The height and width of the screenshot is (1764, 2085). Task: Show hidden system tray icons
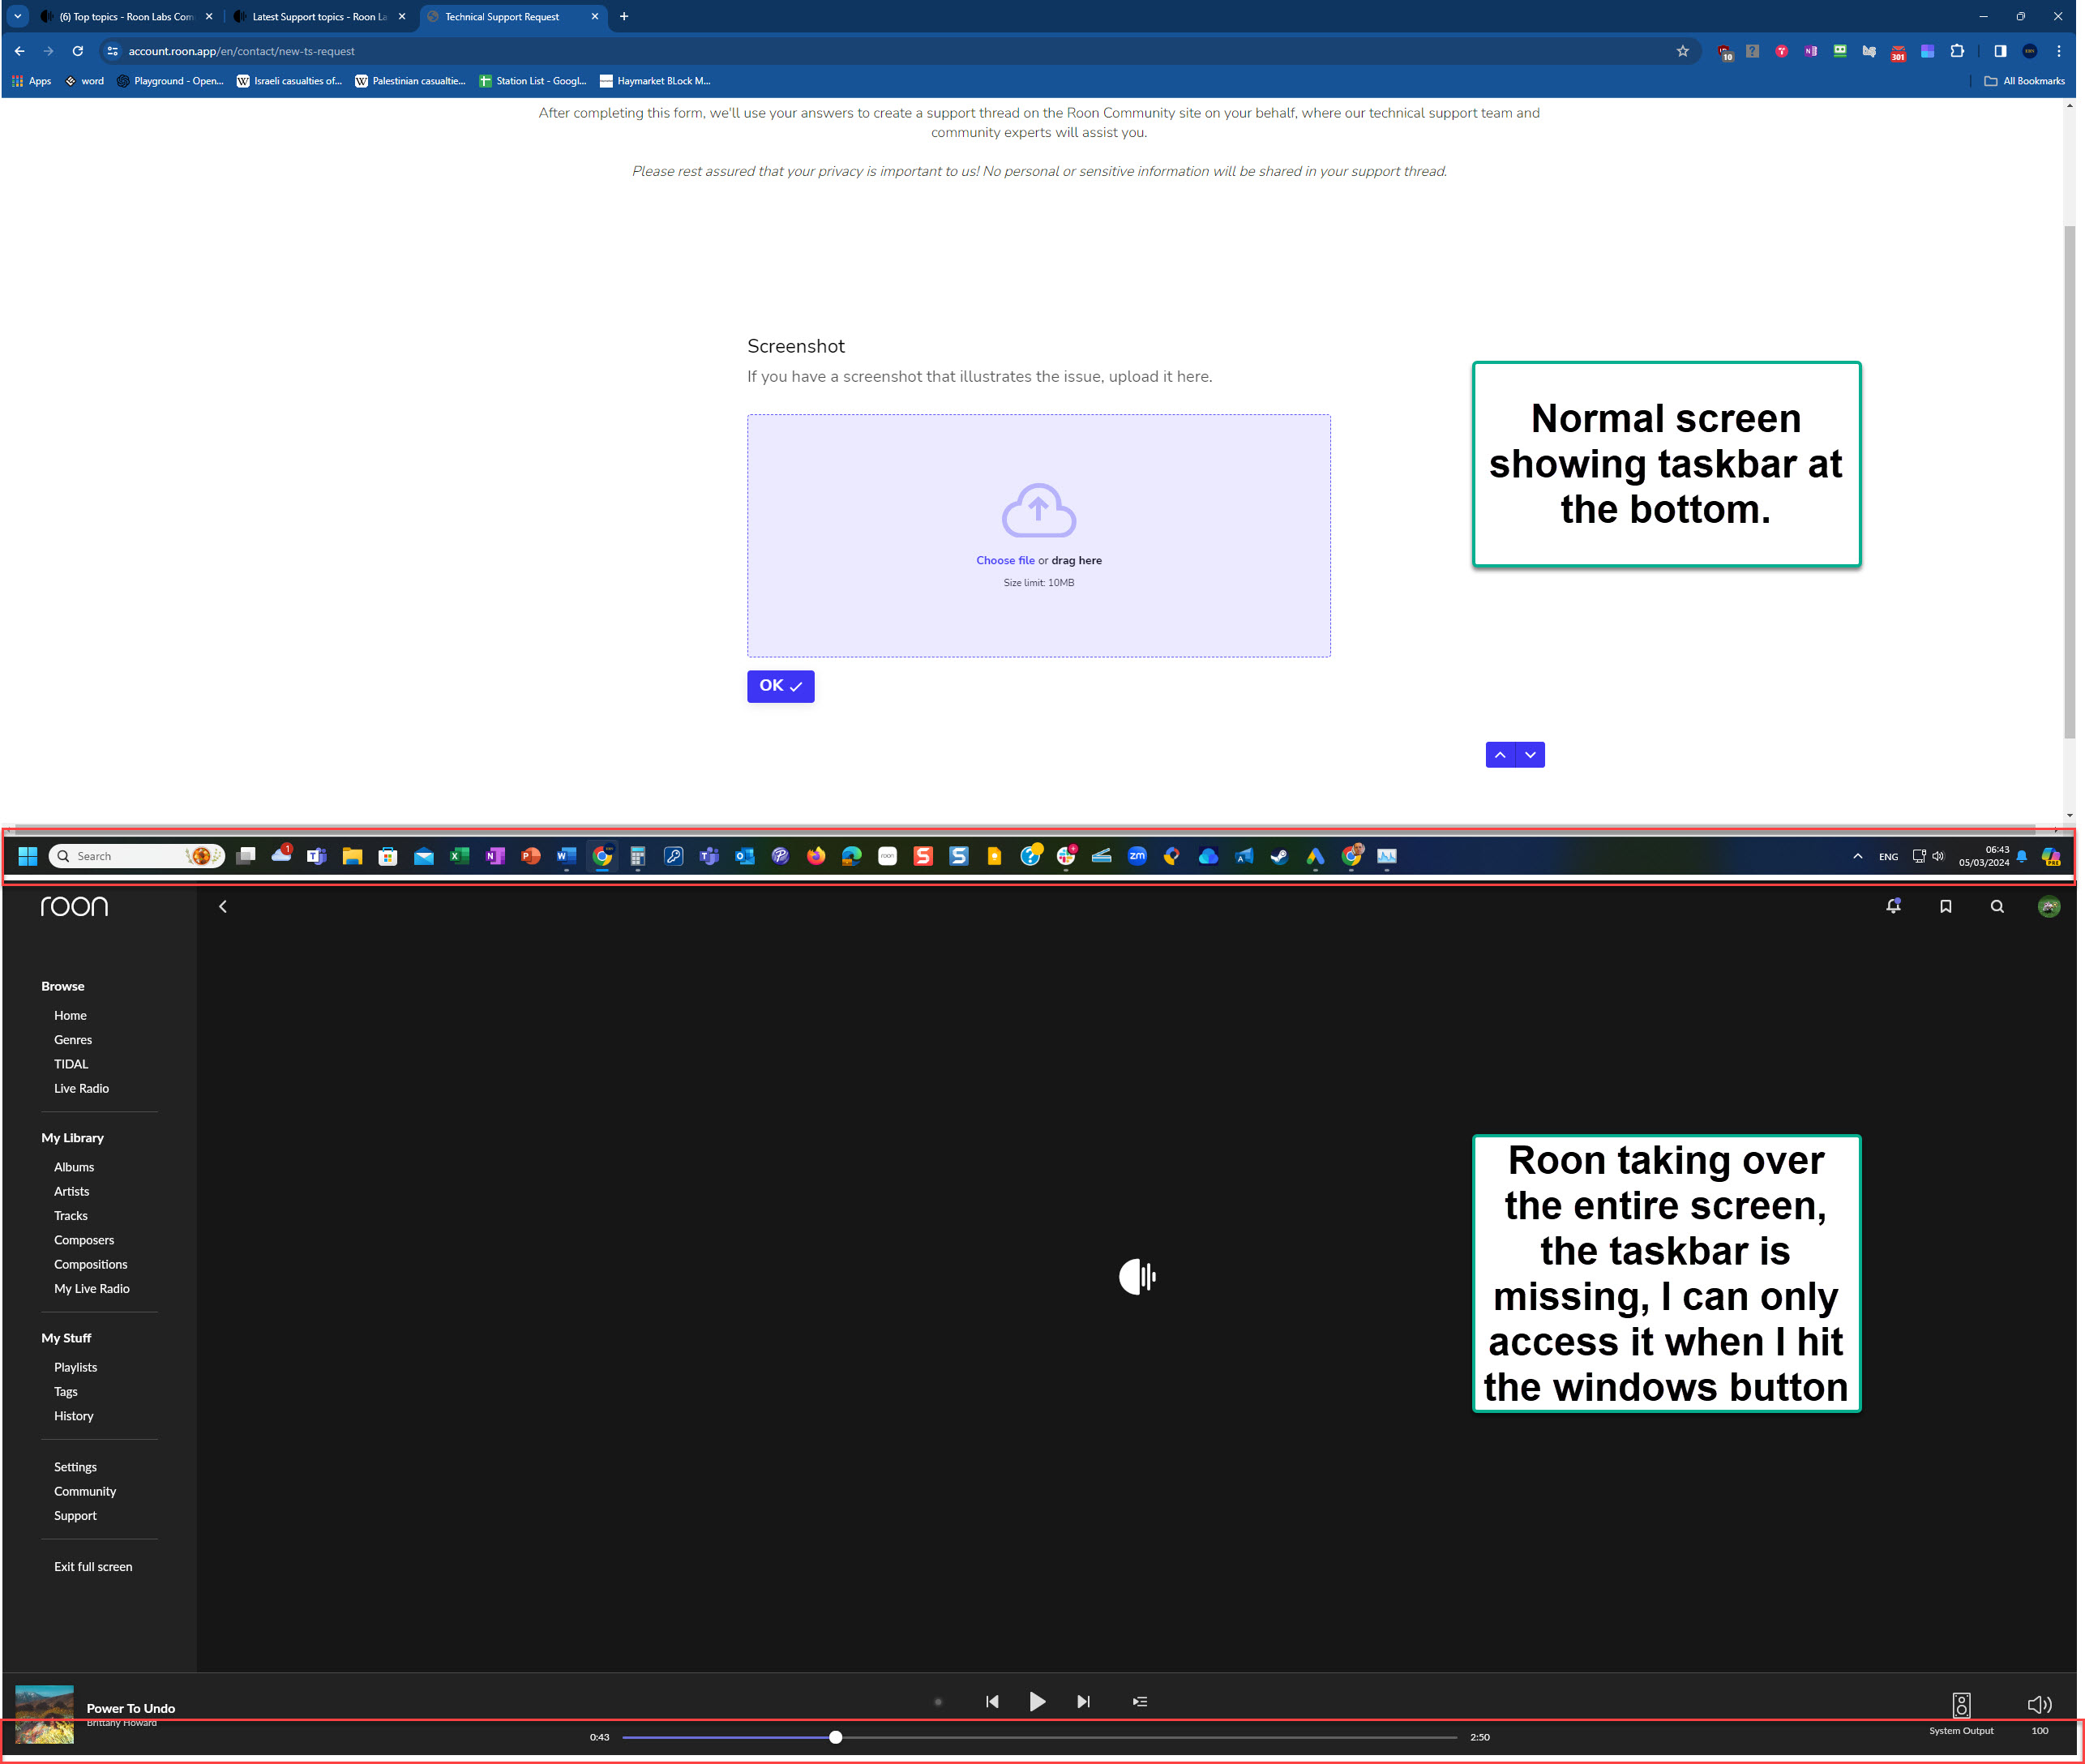tap(1857, 856)
